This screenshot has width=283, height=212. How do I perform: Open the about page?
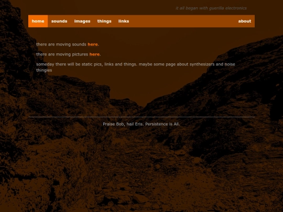coord(245,21)
